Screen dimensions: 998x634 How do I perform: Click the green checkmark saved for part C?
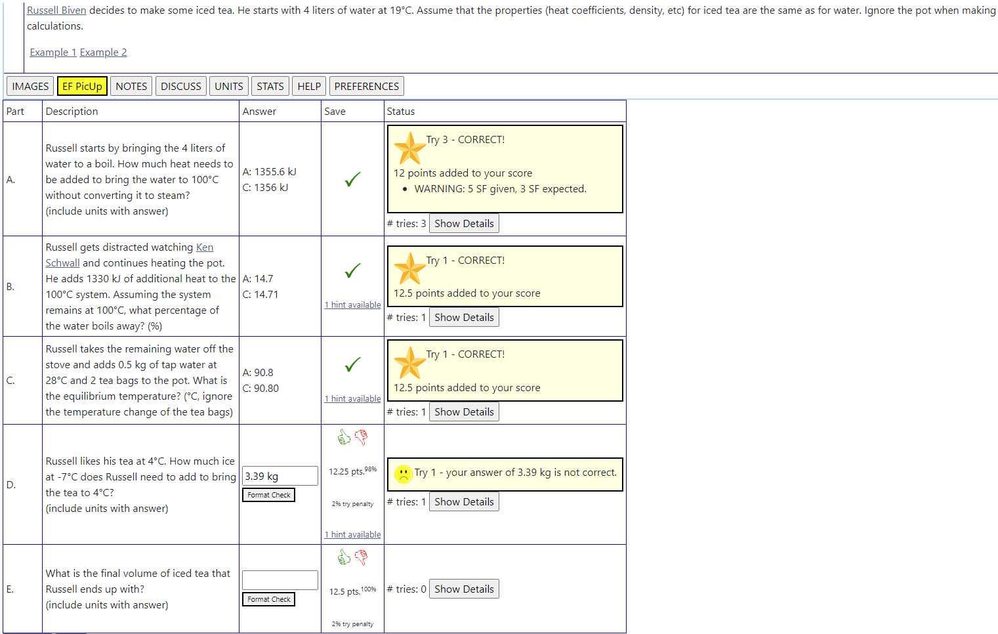point(352,364)
